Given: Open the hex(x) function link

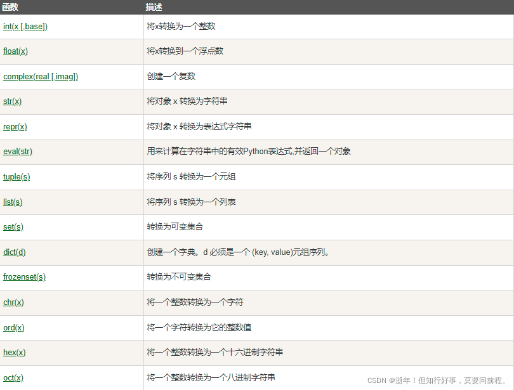Looking at the screenshot, I should (14, 353).
